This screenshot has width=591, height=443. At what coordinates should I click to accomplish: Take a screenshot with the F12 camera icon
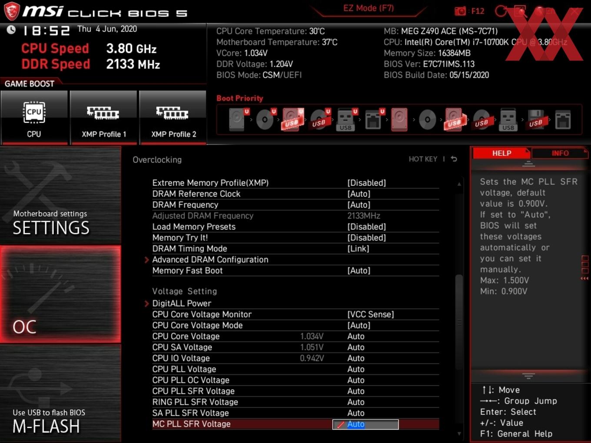tap(460, 11)
